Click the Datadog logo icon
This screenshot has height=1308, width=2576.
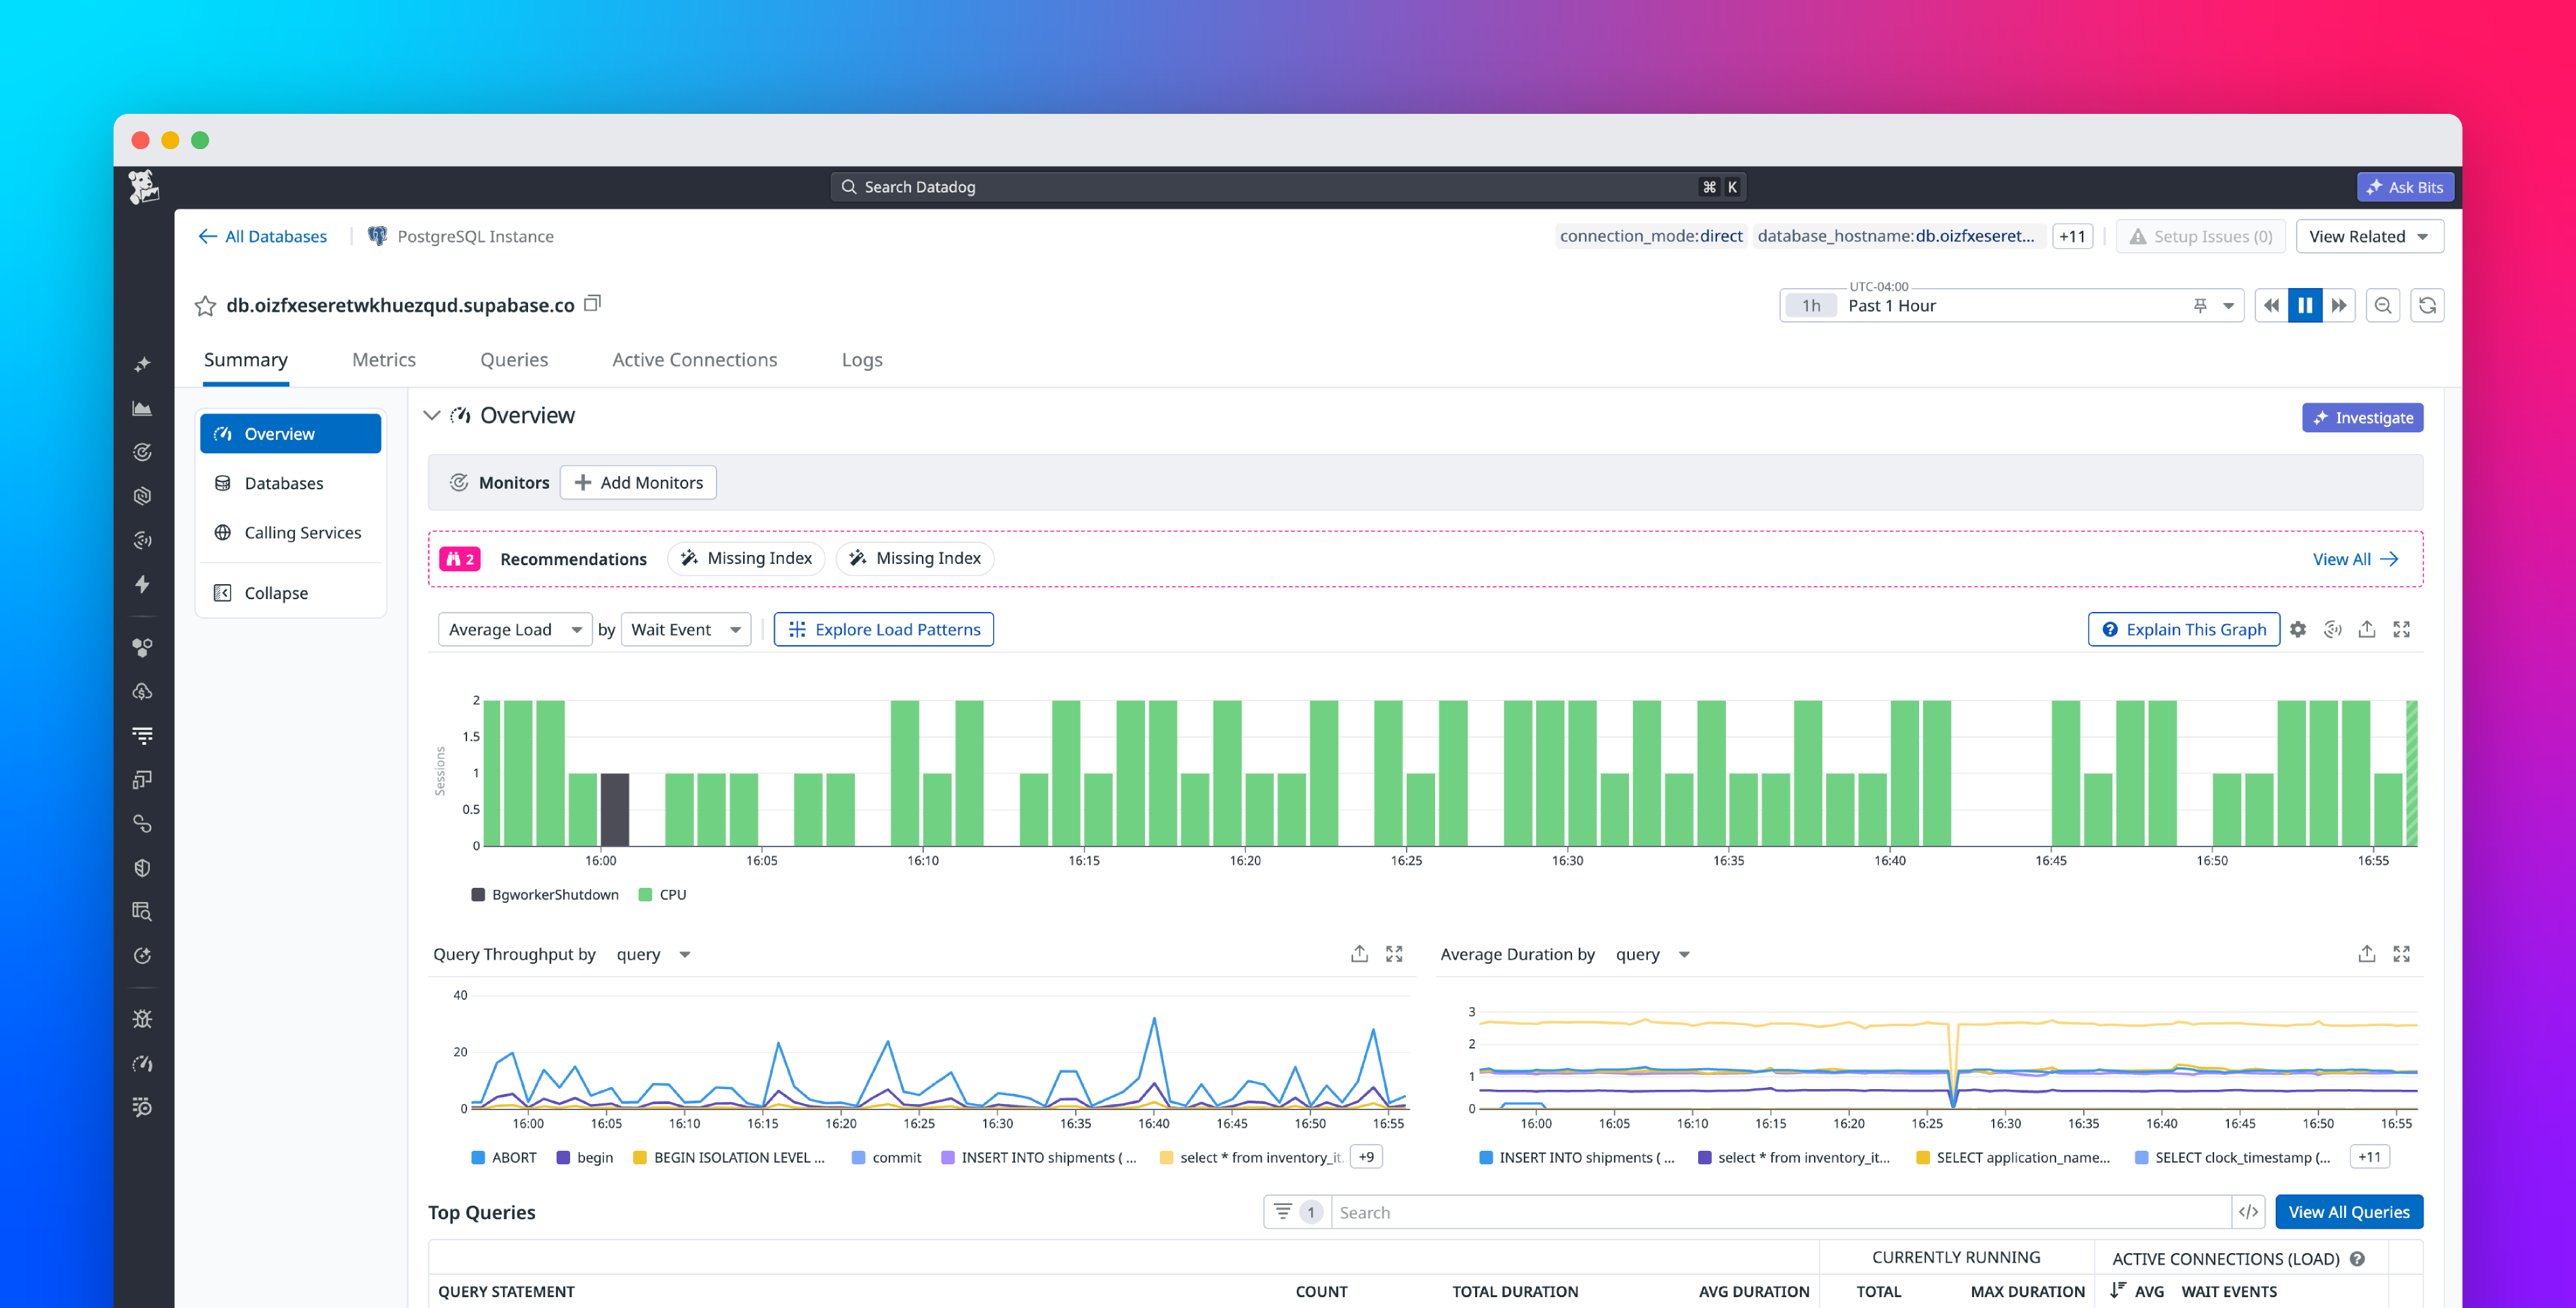(143, 187)
